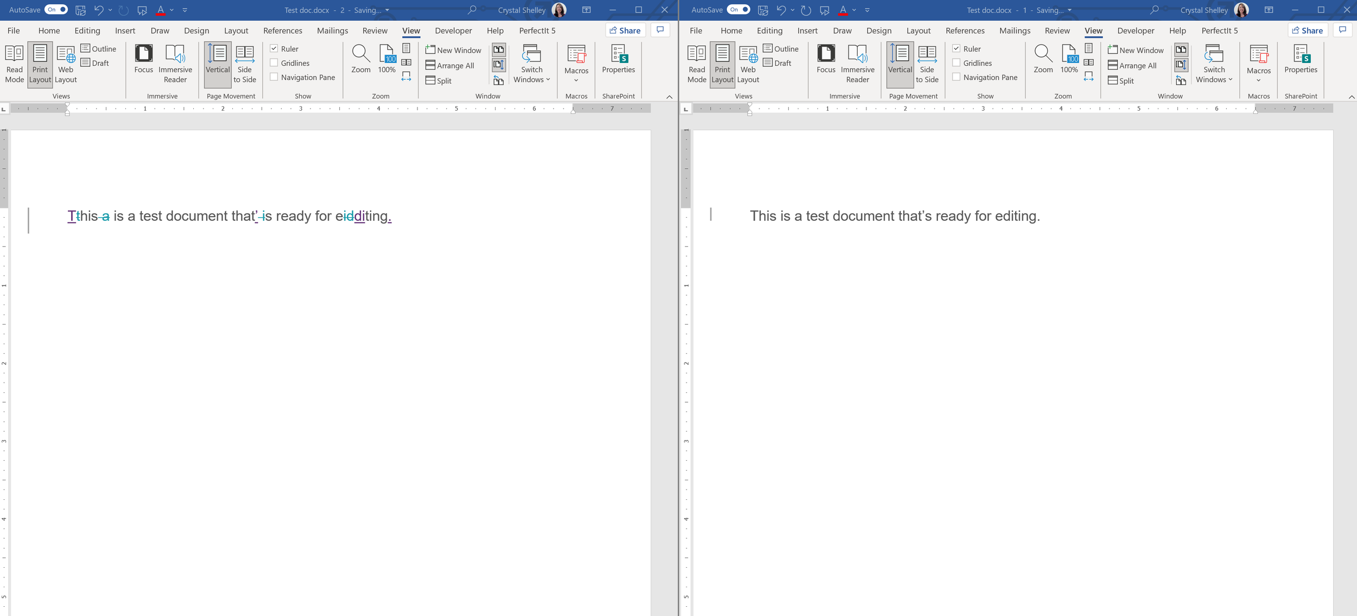Open the Comments pane
1357x616 pixels.
click(x=660, y=30)
